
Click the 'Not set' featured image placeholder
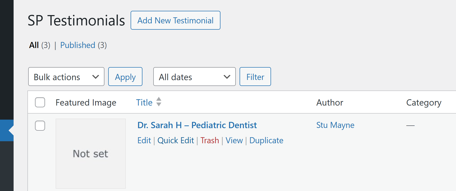point(91,154)
